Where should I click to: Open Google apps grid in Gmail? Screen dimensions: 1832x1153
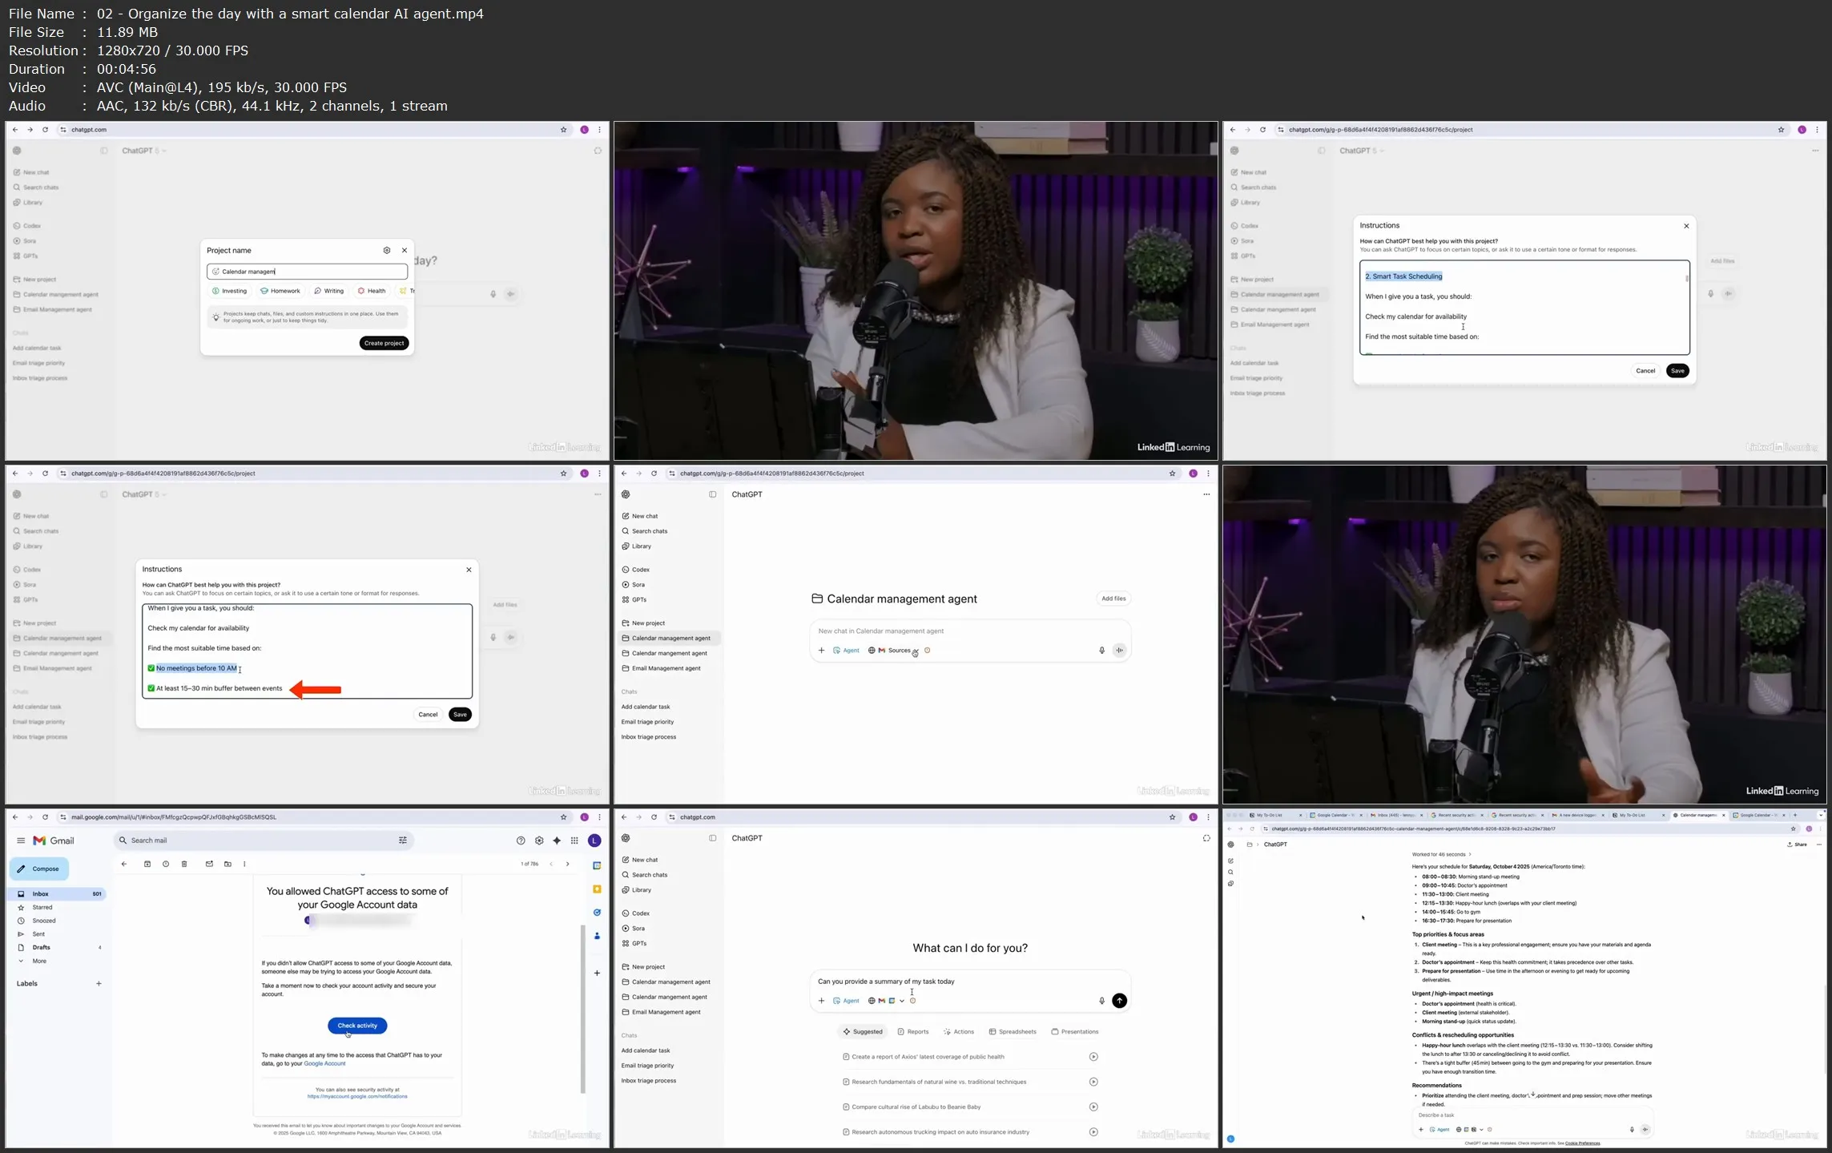(574, 841)
